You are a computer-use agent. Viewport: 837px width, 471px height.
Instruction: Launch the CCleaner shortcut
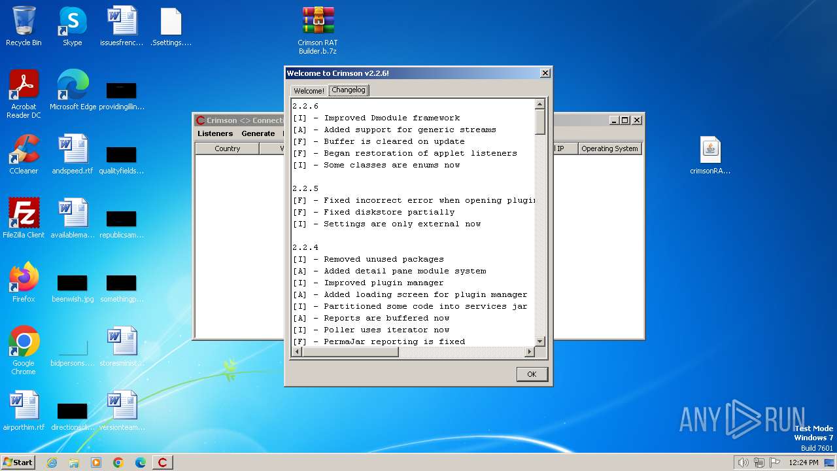click(x=24, y=154)
